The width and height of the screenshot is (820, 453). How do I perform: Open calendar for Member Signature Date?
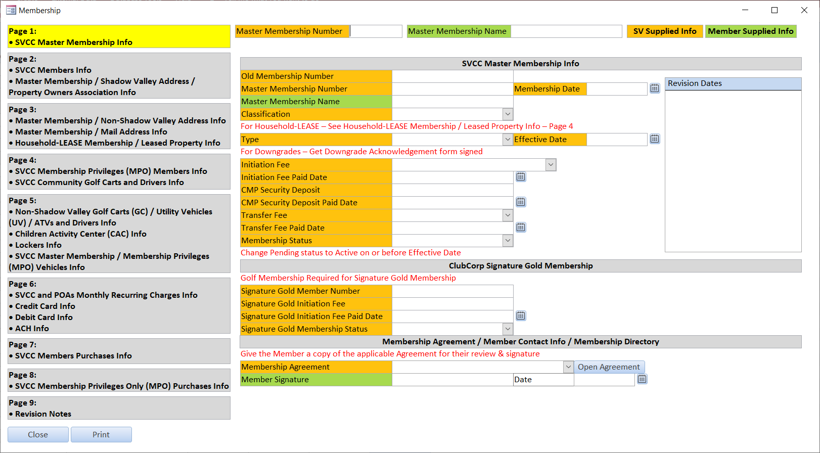642,379
